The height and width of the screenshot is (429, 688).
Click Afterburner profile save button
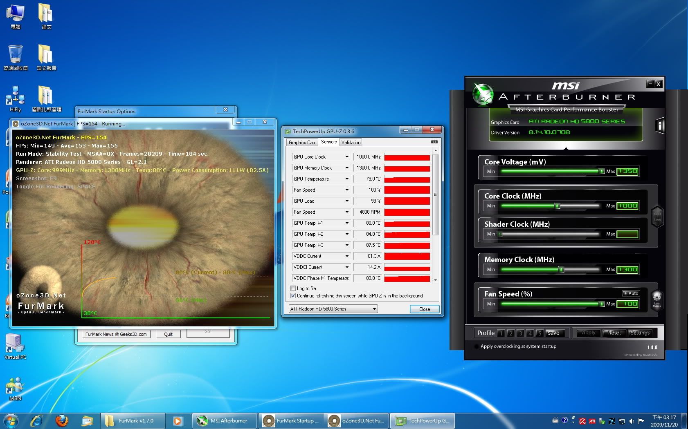pos(555,333)
